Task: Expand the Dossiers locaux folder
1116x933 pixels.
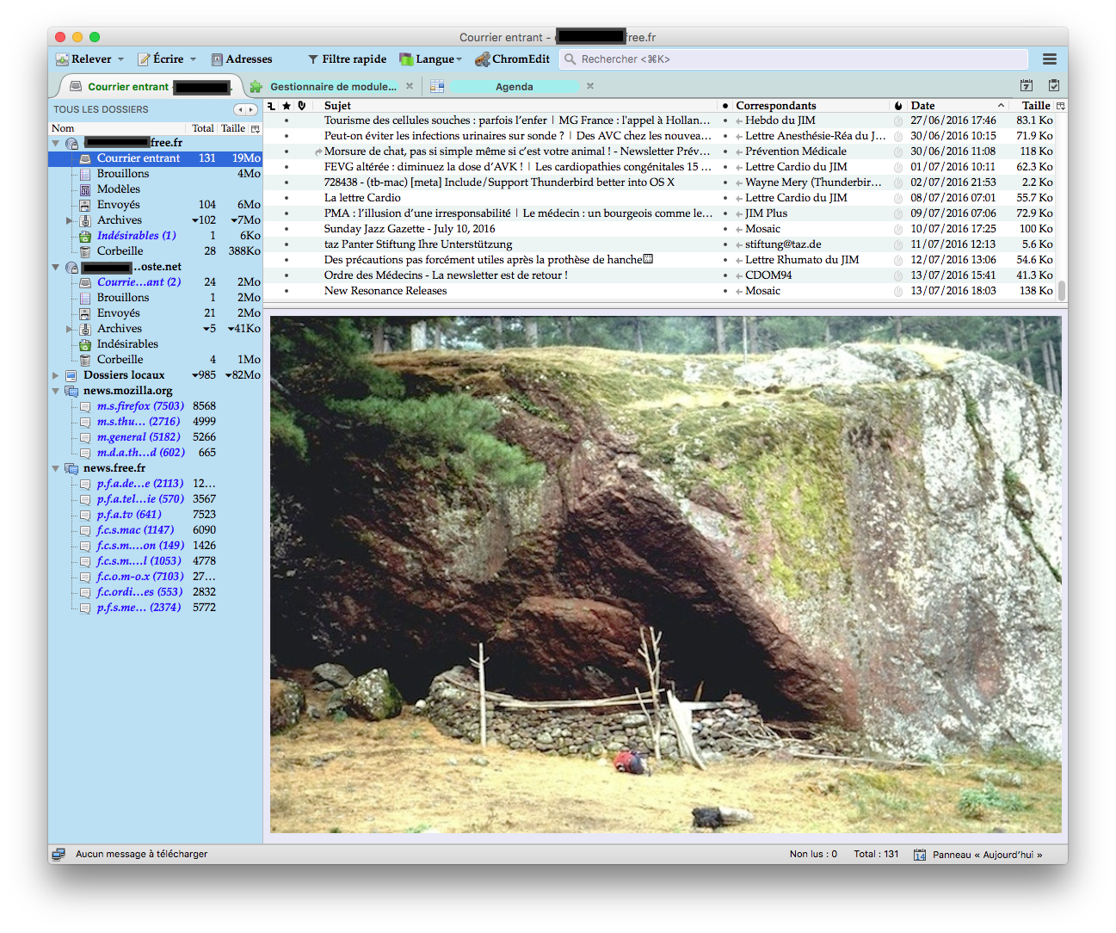Action: (x=56, y=375)
